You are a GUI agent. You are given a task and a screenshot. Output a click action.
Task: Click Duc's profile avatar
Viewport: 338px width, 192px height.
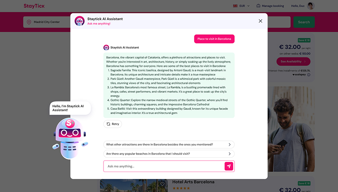(x=310, y=6)
